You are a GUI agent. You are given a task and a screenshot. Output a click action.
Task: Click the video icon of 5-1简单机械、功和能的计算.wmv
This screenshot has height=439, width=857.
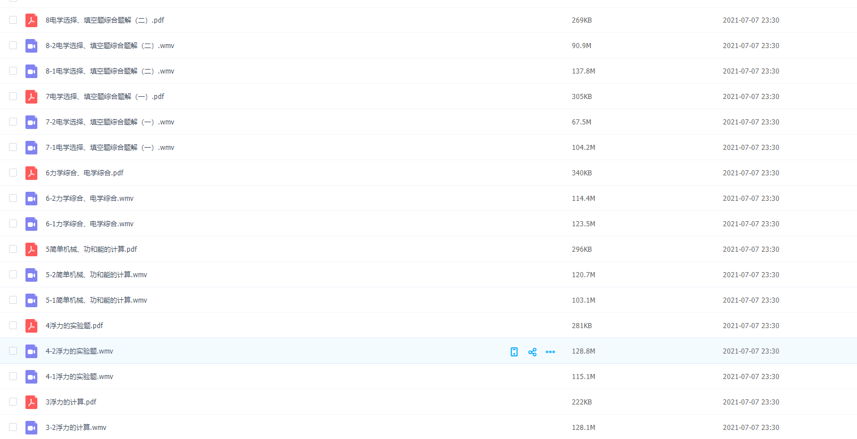tap(31, 300)
